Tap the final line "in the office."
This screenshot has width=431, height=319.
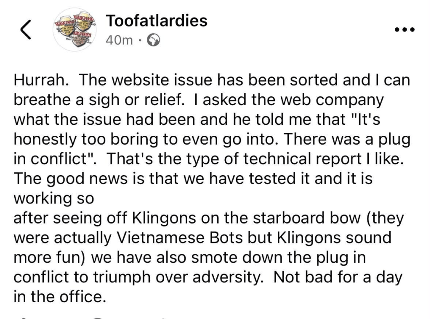[x=58, y=297]
